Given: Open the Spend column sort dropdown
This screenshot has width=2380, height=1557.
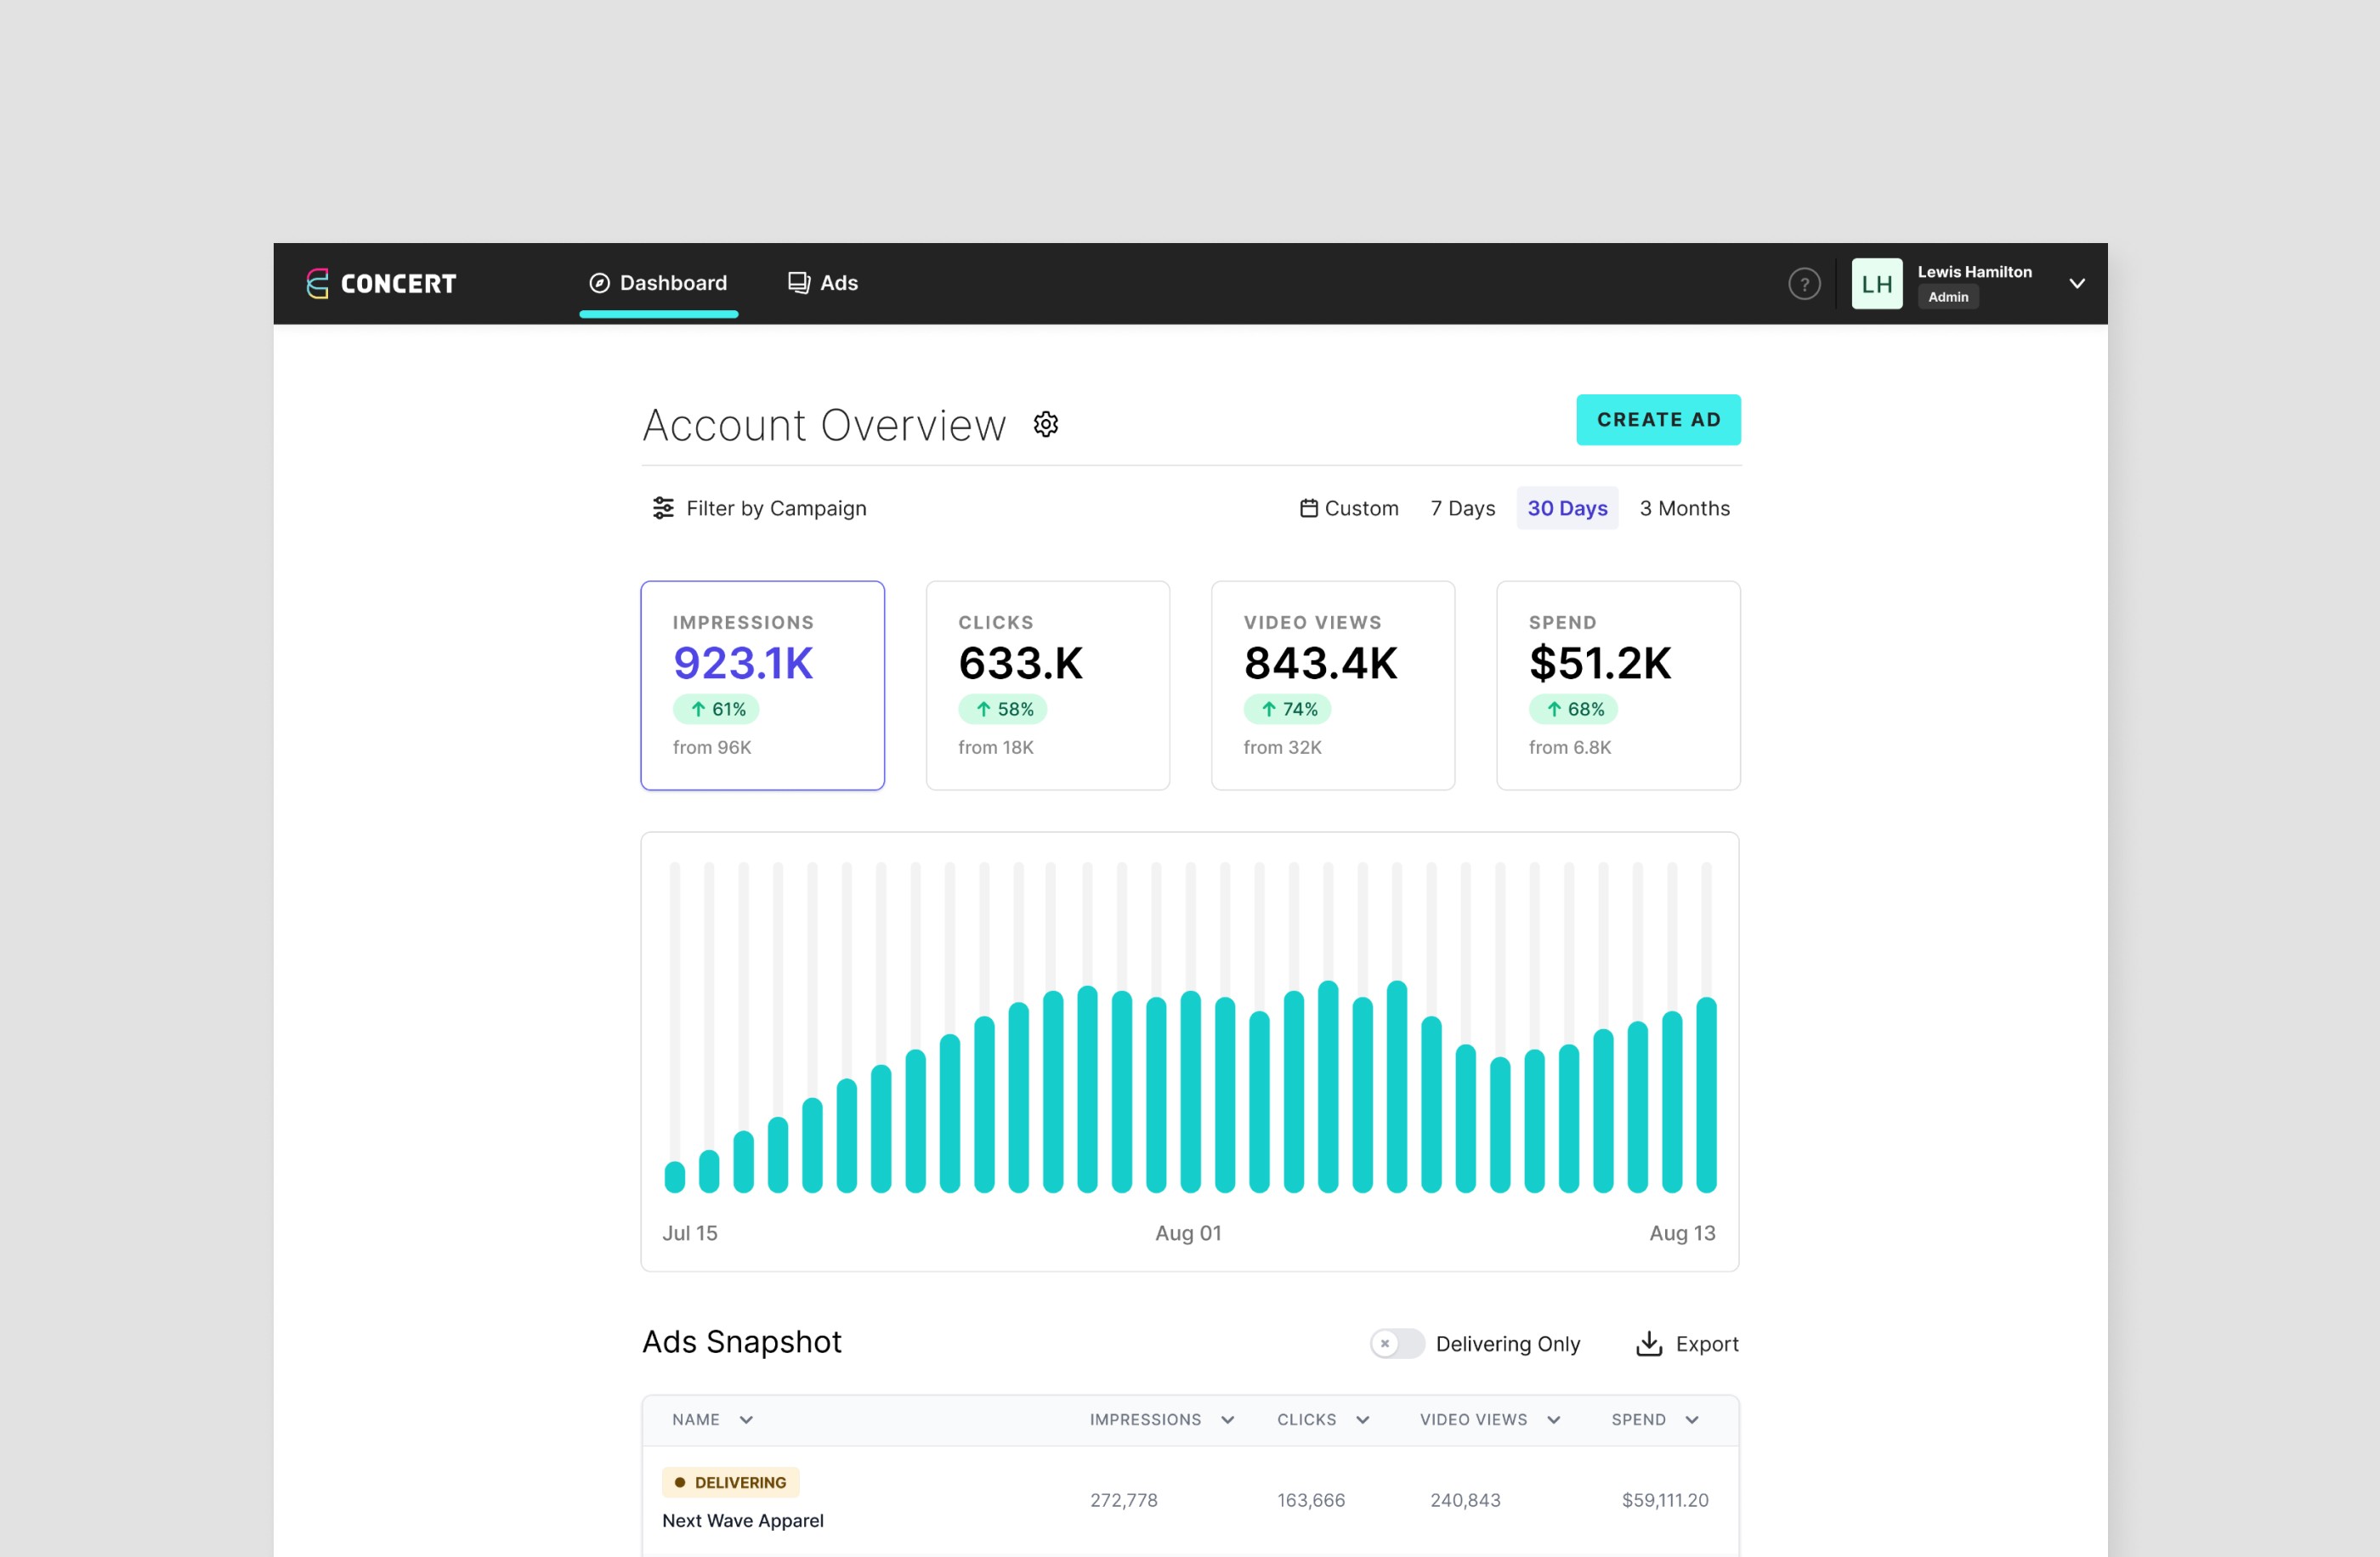Looking at the screenshot, I should click(x=1692, y=1419).
